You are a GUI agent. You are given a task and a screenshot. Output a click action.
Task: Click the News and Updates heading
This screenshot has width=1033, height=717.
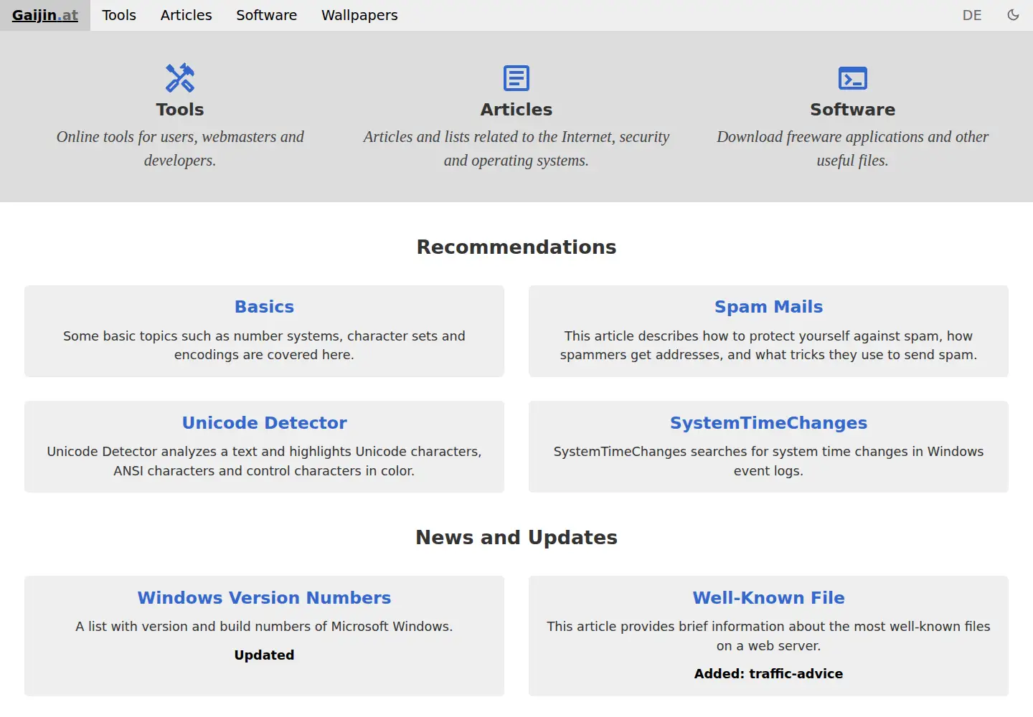coord(516,538)
